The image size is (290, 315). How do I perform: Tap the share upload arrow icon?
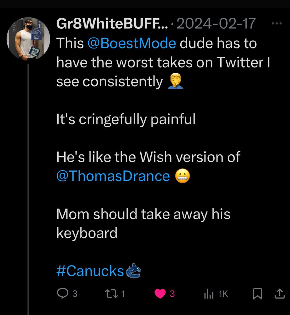279,294
